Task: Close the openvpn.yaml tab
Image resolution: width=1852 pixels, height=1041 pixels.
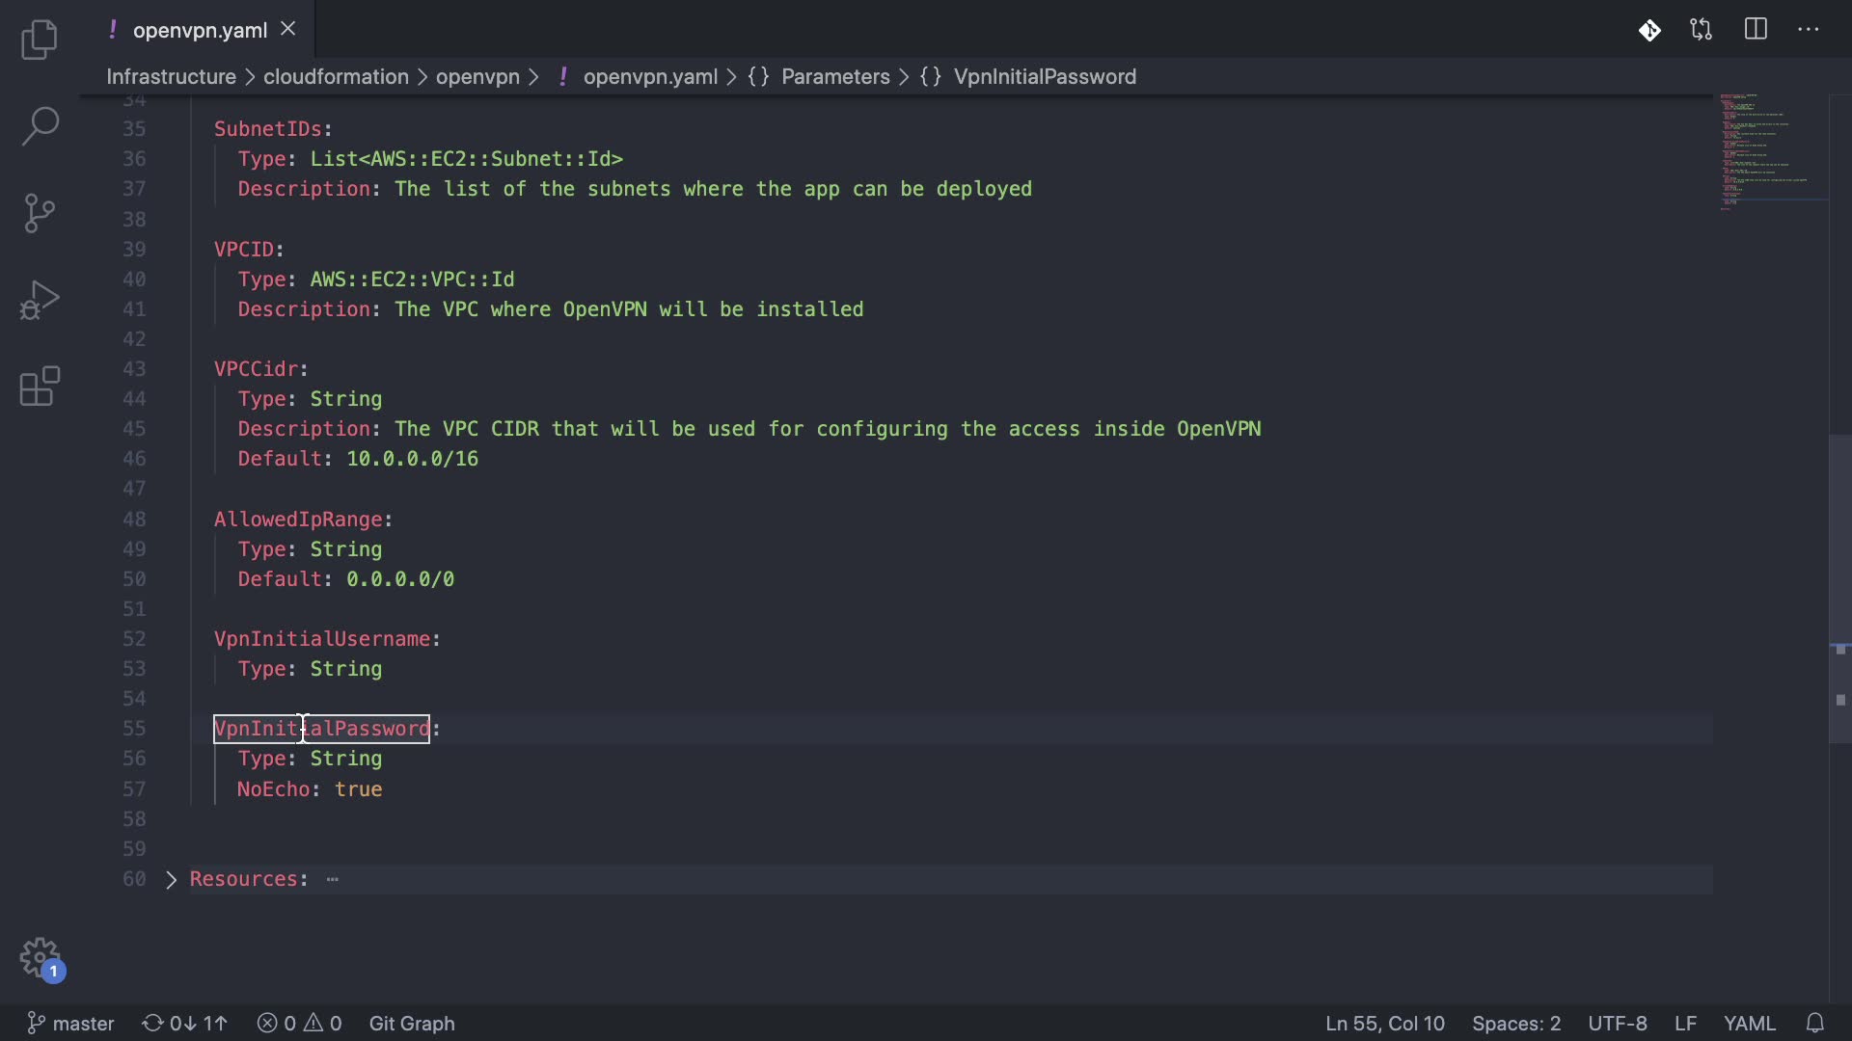Action: (x=287, y=29)
